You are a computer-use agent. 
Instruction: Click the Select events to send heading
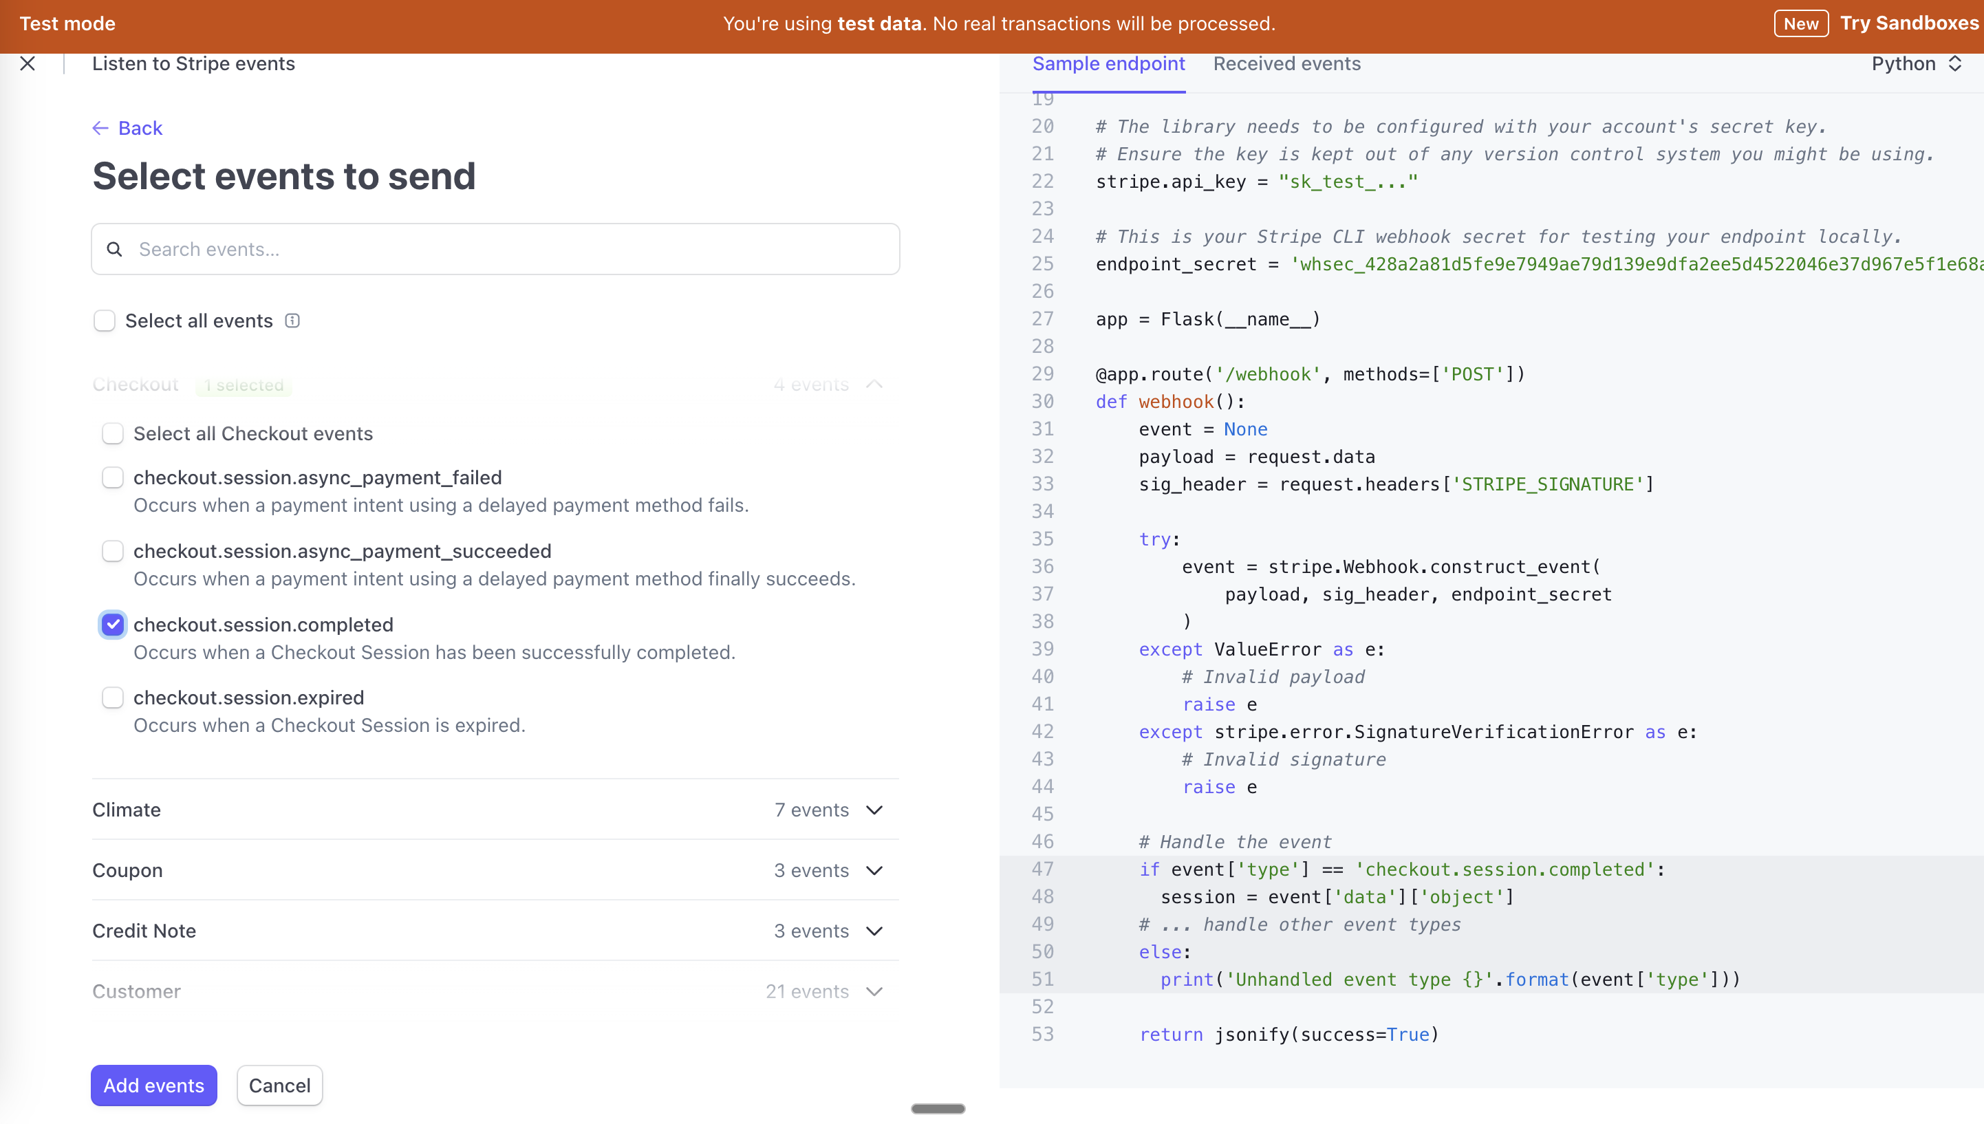[x=283, y=176]
